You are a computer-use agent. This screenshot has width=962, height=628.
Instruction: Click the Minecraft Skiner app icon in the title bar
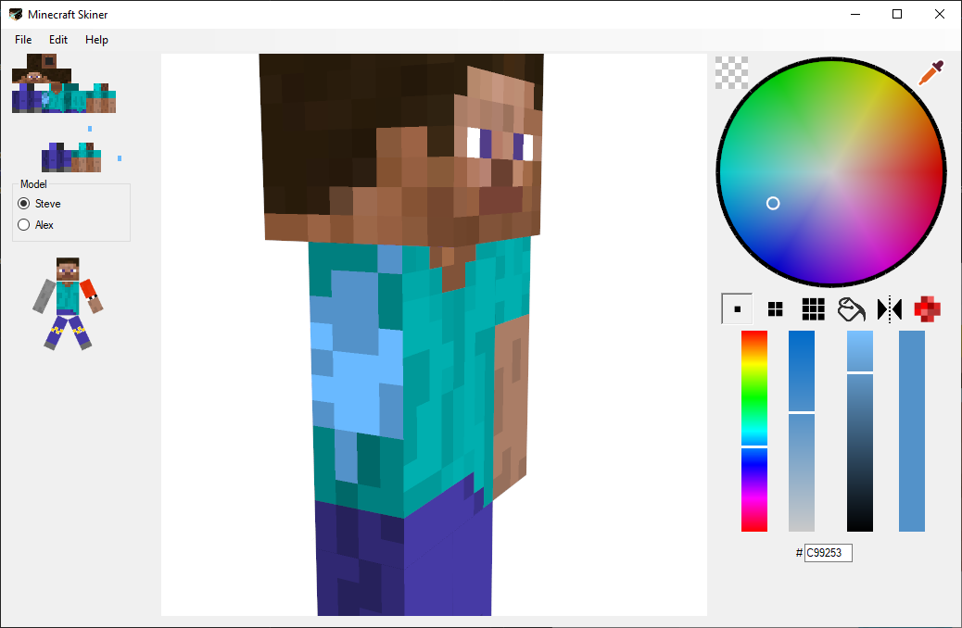16,14
